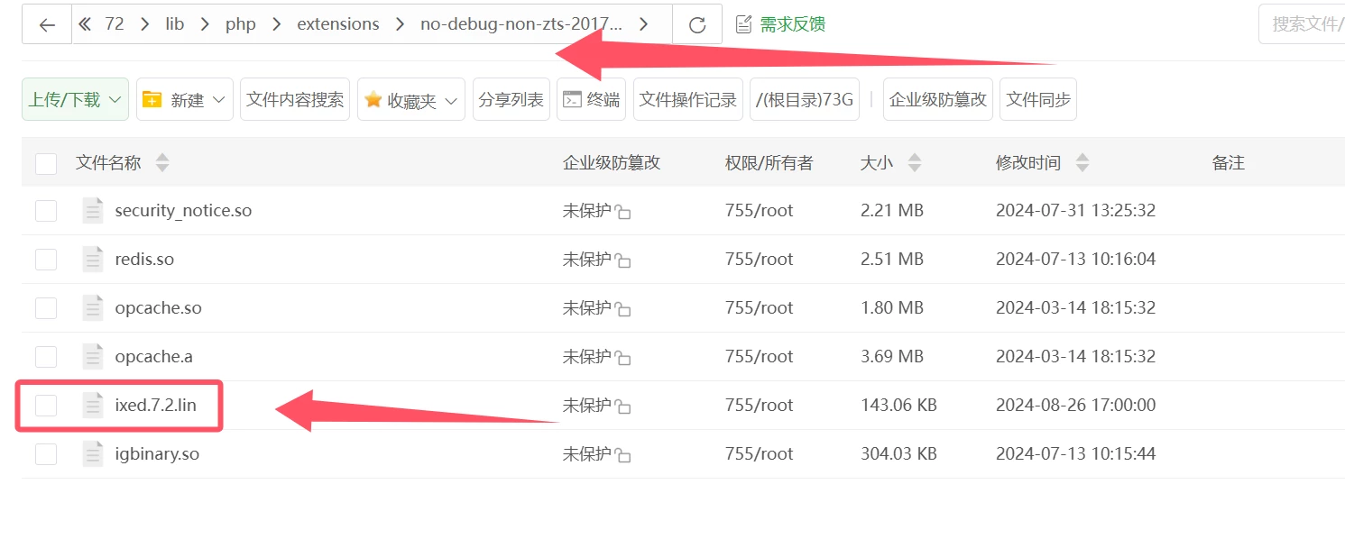
Task: Click the sort arrows beside 文件名称
Action: pyautogui.click(x=162, y=163)
